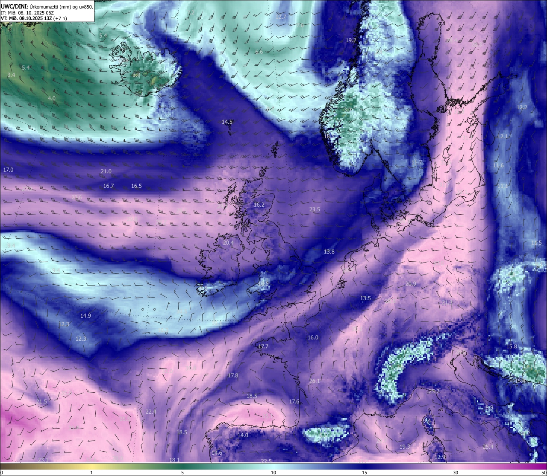Click the 17.7 value near Brittany

tap(263, 346)
